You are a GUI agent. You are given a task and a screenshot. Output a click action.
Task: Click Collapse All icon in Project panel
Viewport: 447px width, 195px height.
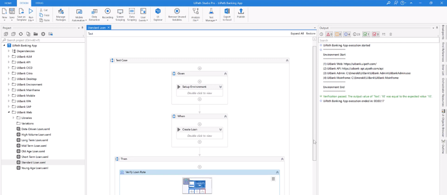tap(13, 34)
